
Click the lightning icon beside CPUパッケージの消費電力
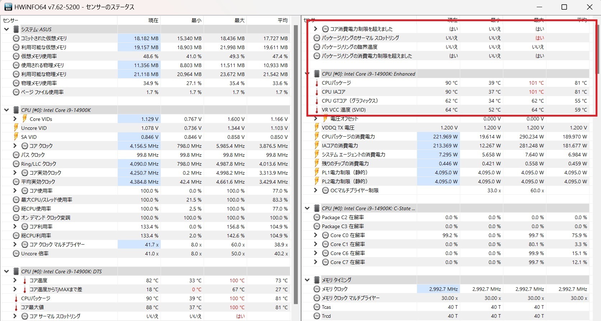pyautogui.click(x=317, y=136)
